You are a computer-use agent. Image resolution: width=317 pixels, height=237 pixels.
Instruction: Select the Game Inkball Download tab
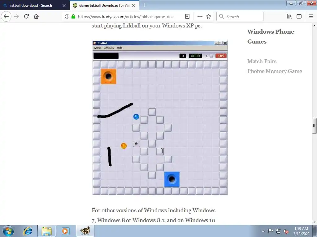coord(104,6)
